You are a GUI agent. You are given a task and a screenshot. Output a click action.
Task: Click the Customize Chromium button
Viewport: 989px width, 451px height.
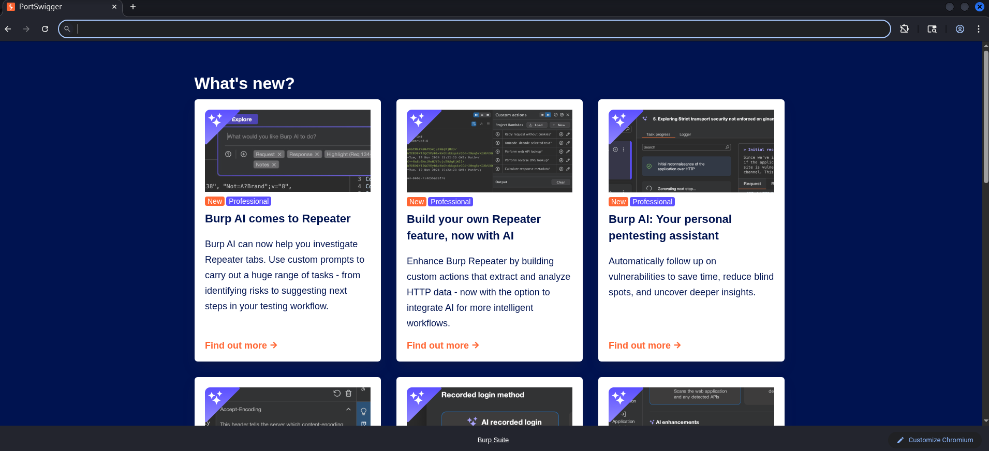tap(935, 440)
